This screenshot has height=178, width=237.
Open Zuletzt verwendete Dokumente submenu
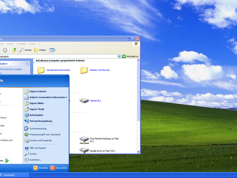46,97
